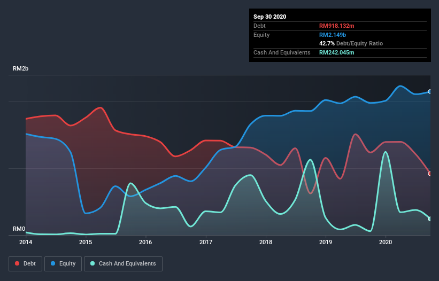Select the 2018 x-axis label
This screenshot has width=439, height=281.
pos(266,242)
